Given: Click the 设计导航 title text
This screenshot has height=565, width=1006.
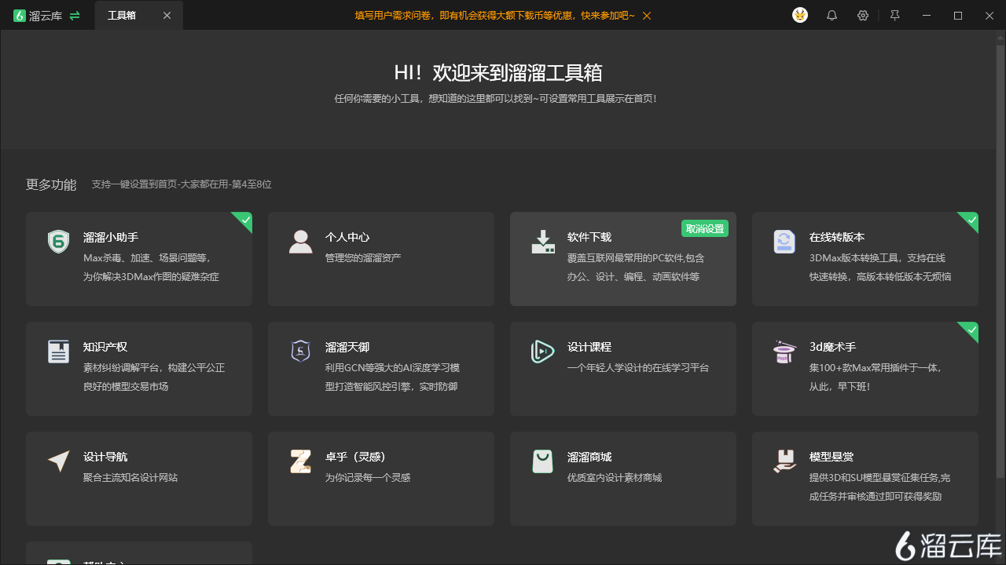Looking at the screenshot, I should click(x=105, y=457).
